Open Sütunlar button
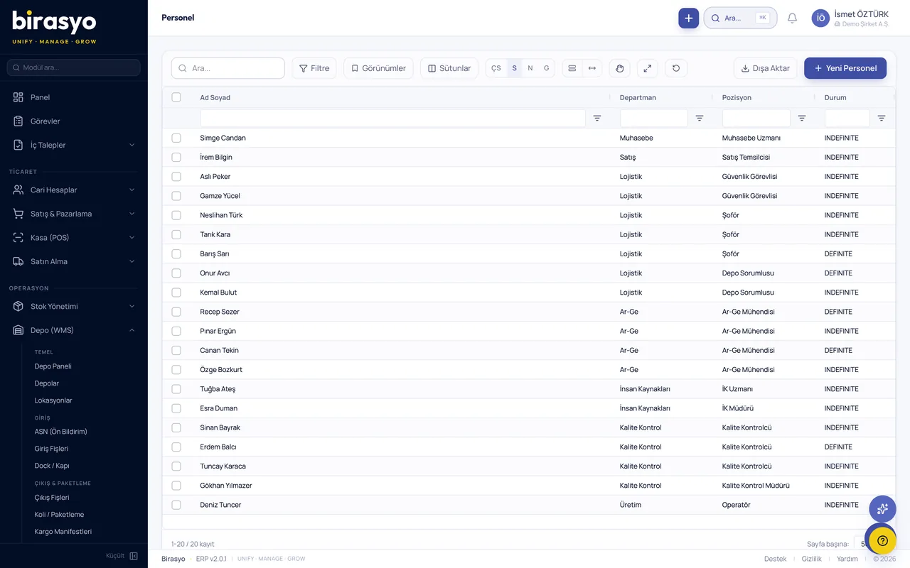The image size is (910, 568). pyautogui.click(x=449, y=68)
